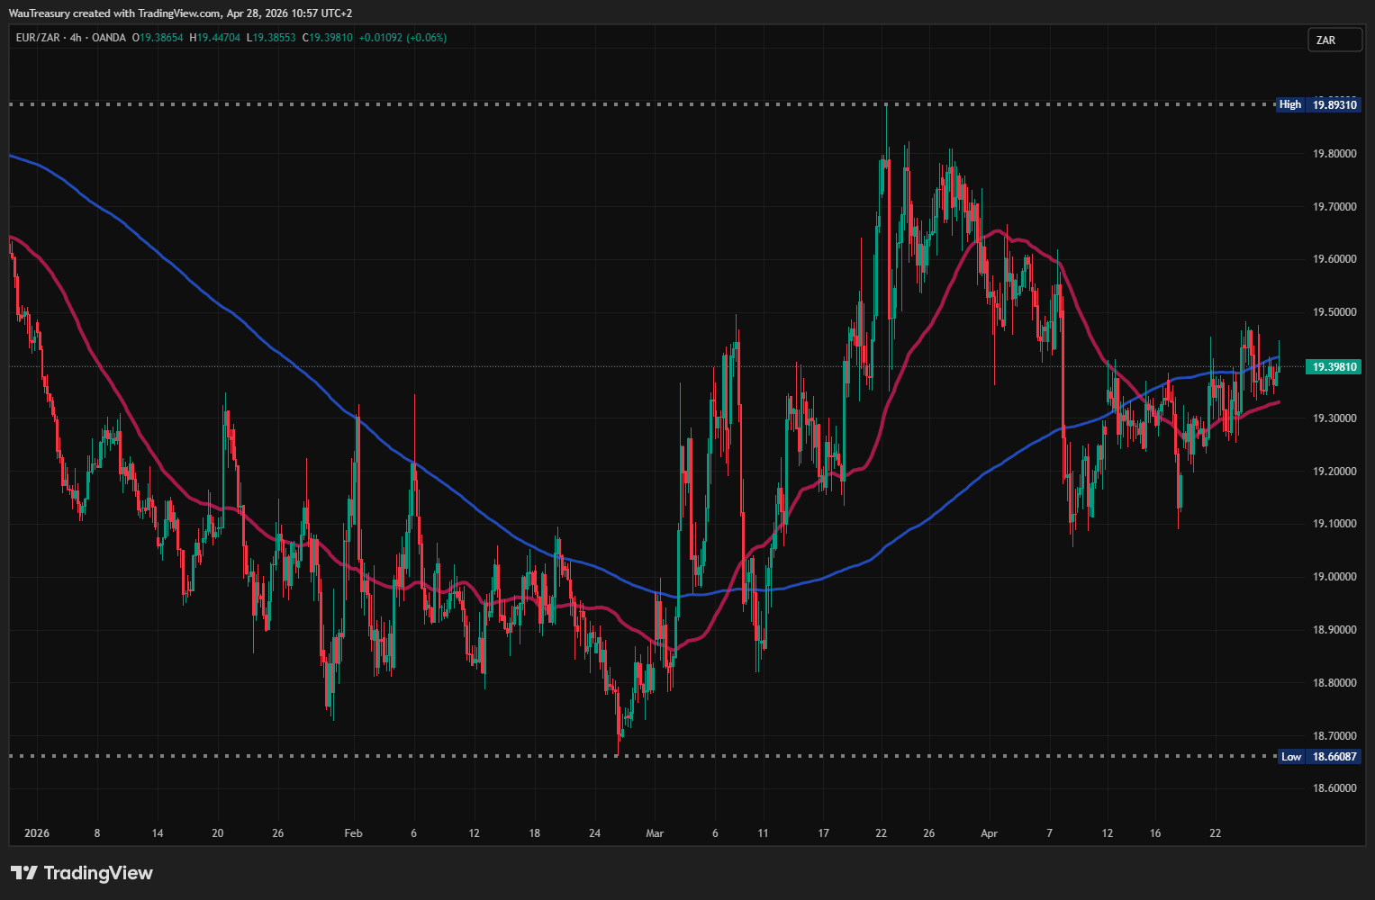1375x900 pixels.
Task: Click the green 19.39810 current price label
Action: (1333, 366)
